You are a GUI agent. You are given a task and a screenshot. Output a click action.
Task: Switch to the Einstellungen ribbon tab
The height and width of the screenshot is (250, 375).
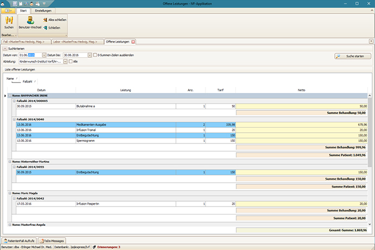(x=43, y=11)
